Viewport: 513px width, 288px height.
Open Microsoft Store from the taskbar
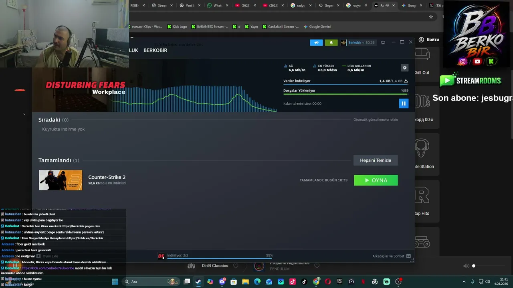click(x=234, y=282)
